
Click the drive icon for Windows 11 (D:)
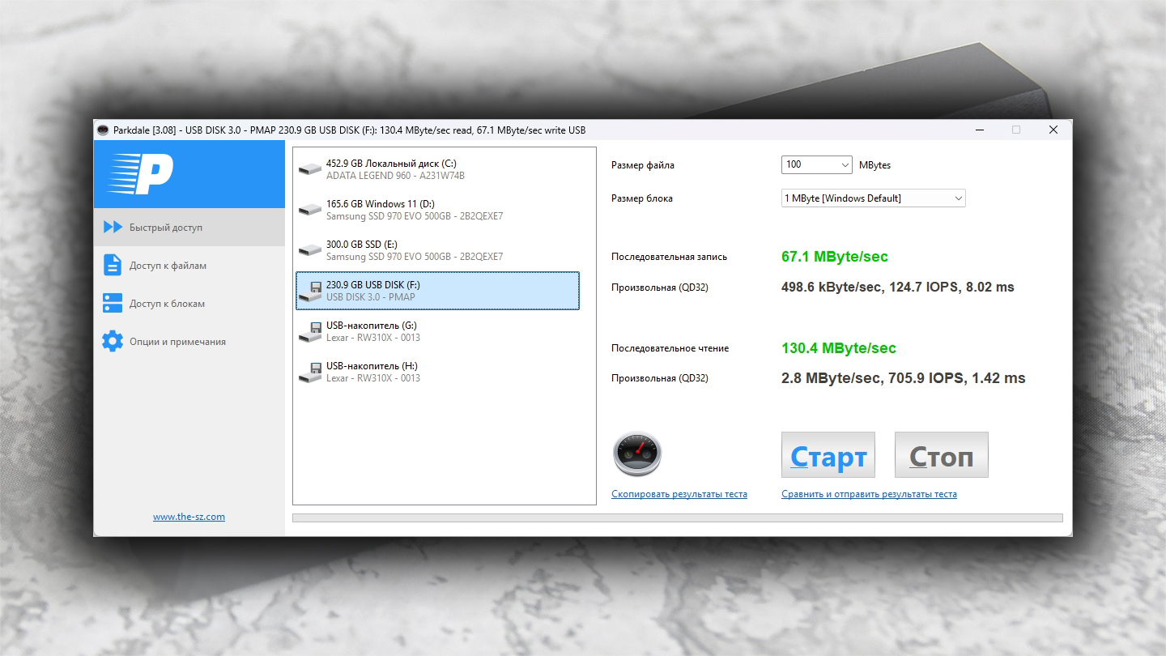click(309, 210)
